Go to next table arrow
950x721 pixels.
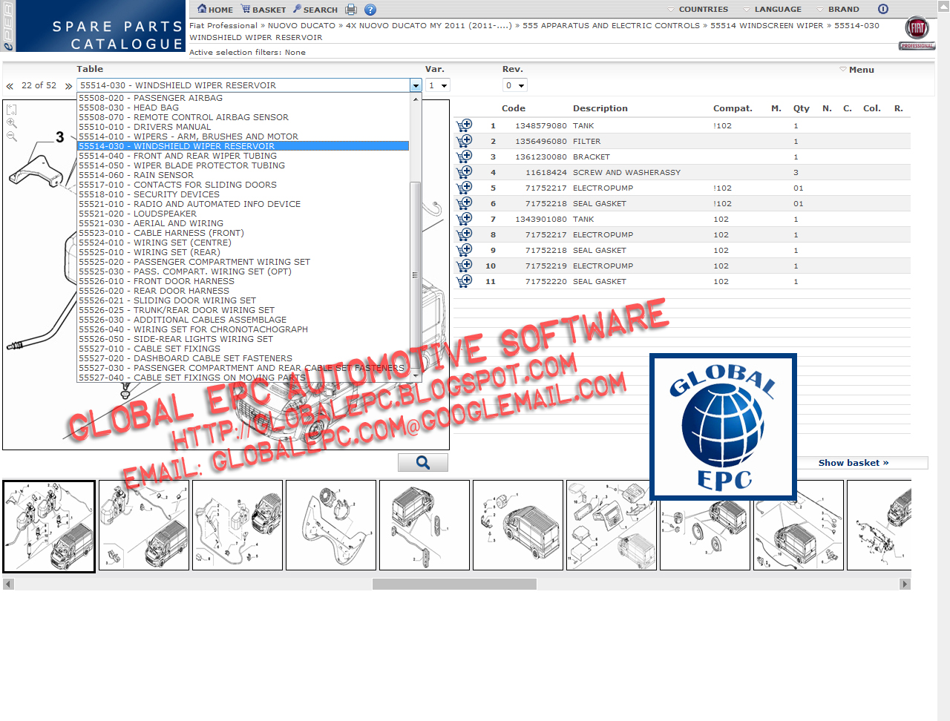point(68,86)
